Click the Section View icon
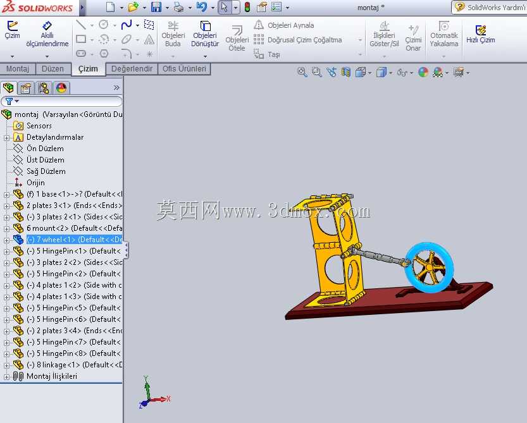This screenshot has height=423, width=527. [x=346, y=72]
